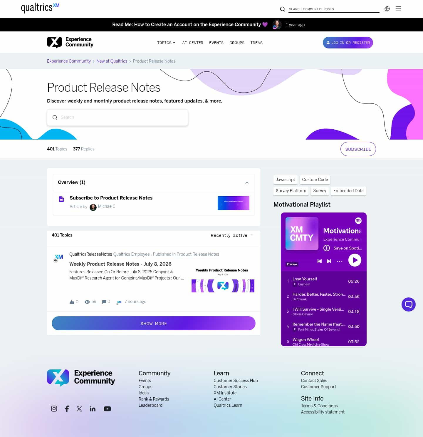Click the Subscribe button
This screenshot has width=423, height=437.
pos(358,149)
